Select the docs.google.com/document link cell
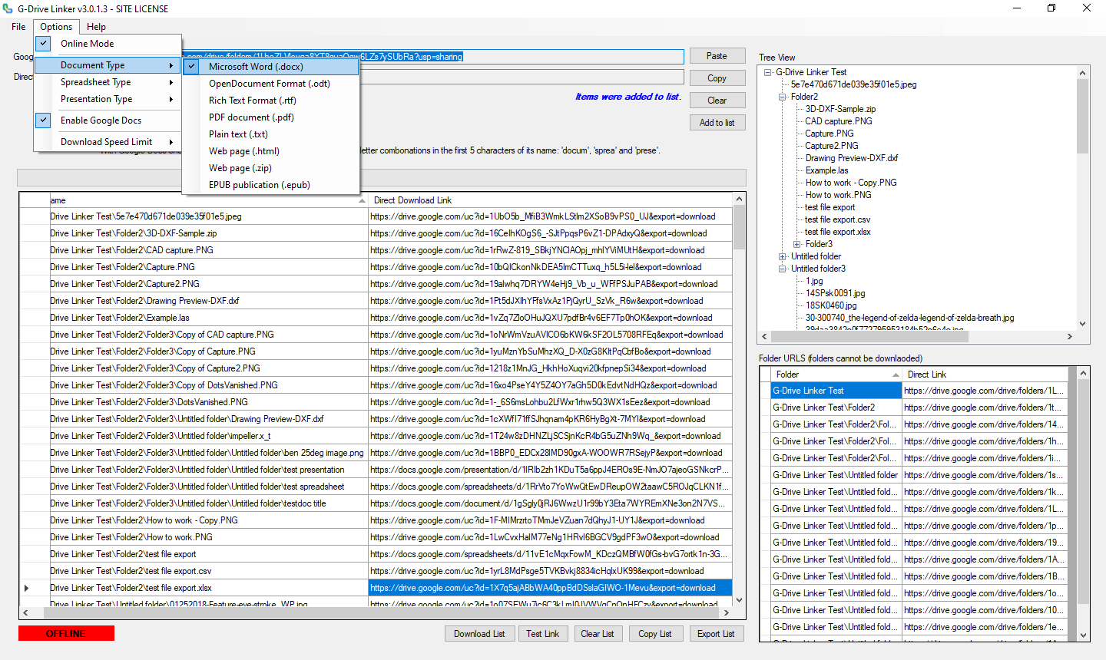The width and height of the screenshot is (1106, 660). [550, 503]
